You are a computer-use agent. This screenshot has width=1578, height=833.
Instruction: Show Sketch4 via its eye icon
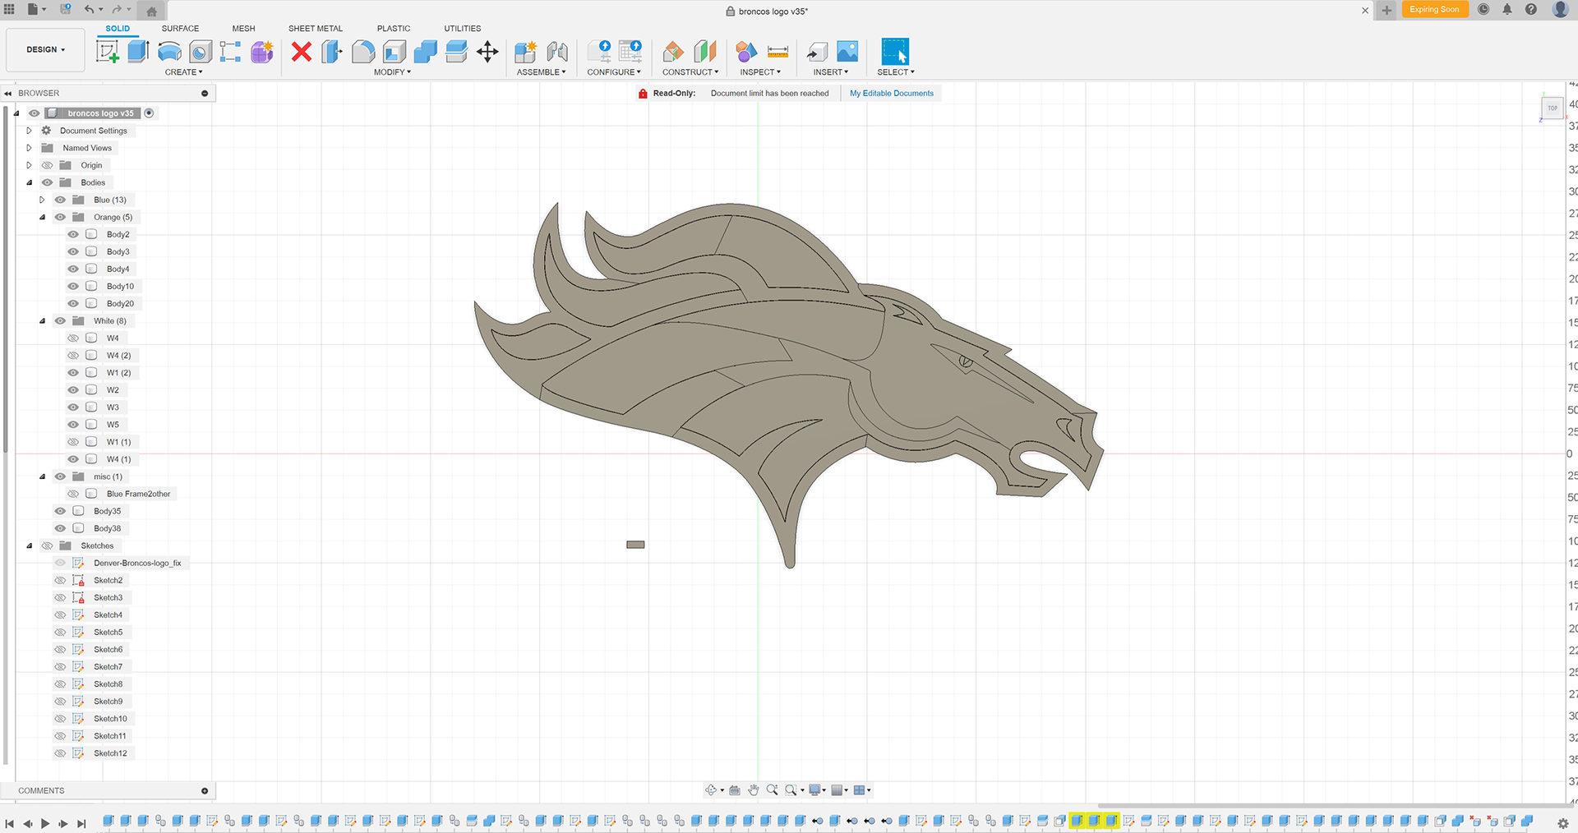60,614
